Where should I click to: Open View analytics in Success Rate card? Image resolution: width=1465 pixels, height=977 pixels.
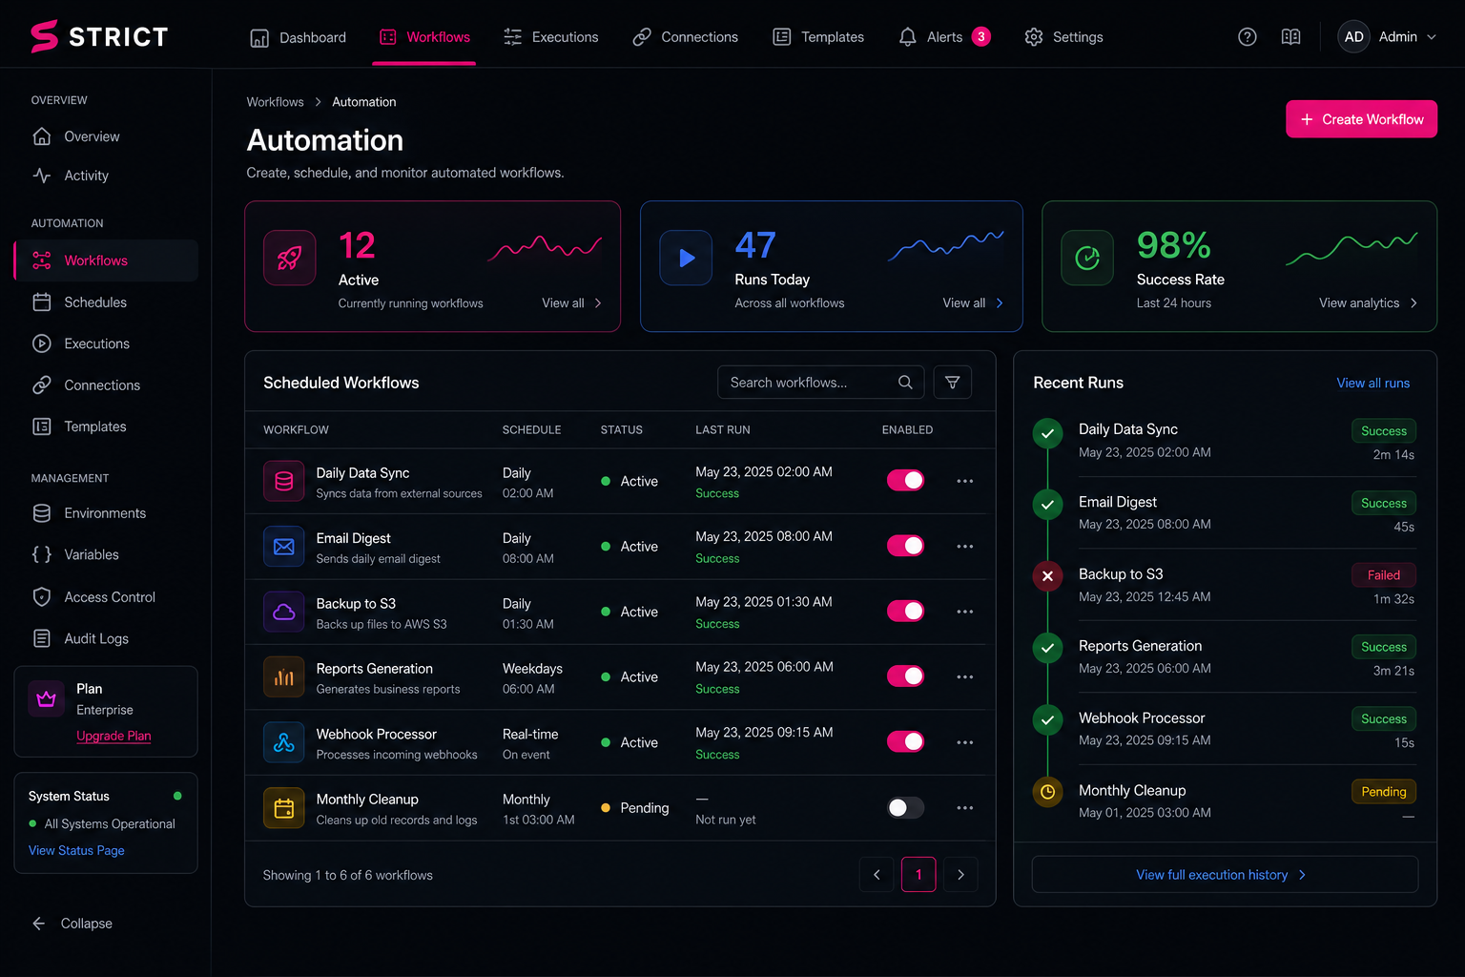(1368, 303)
